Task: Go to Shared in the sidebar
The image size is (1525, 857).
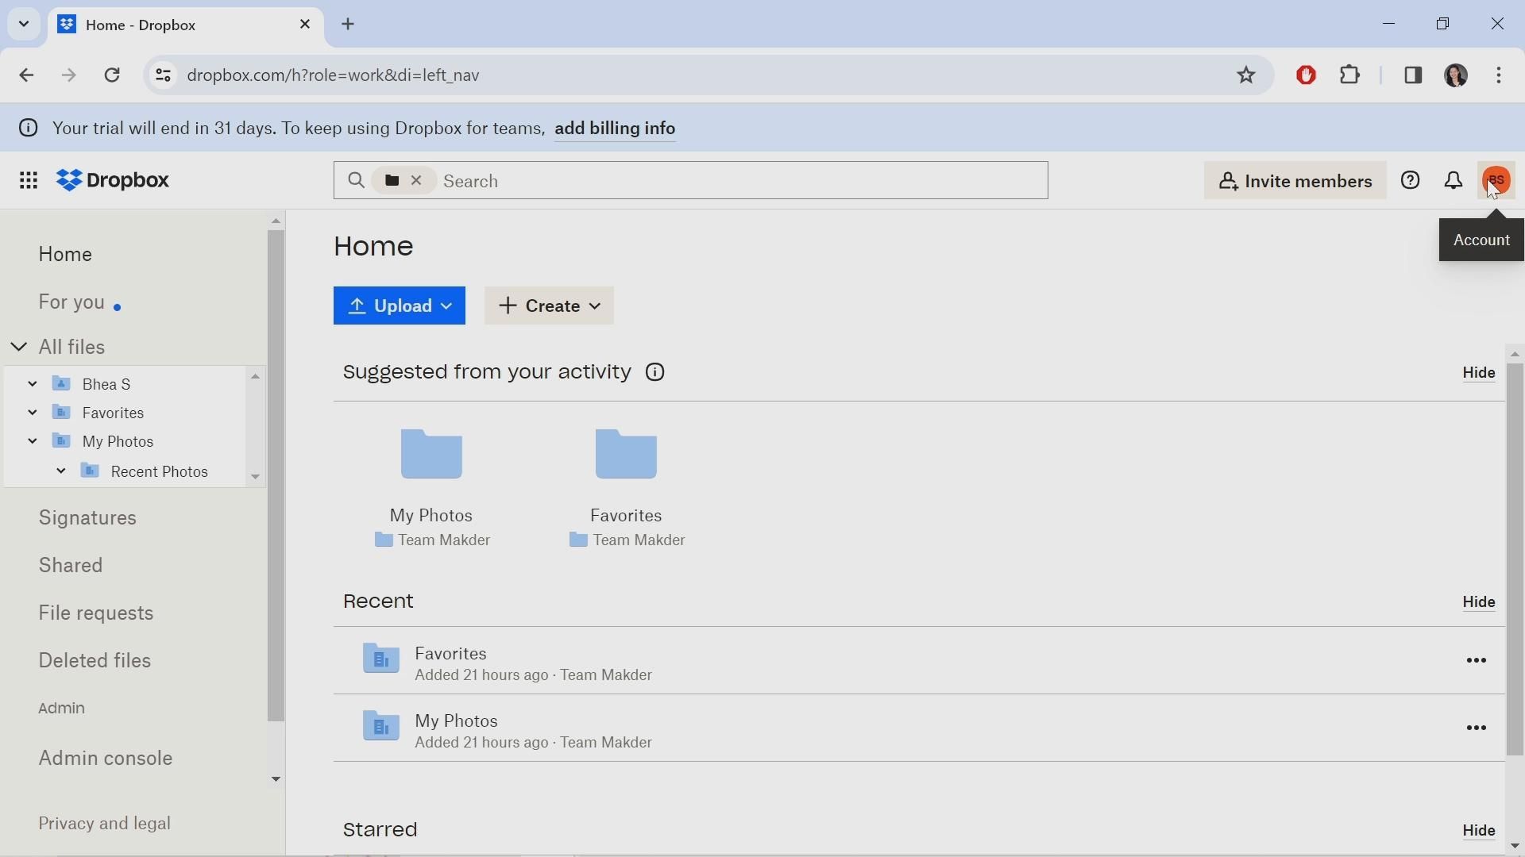Action: 71,567
